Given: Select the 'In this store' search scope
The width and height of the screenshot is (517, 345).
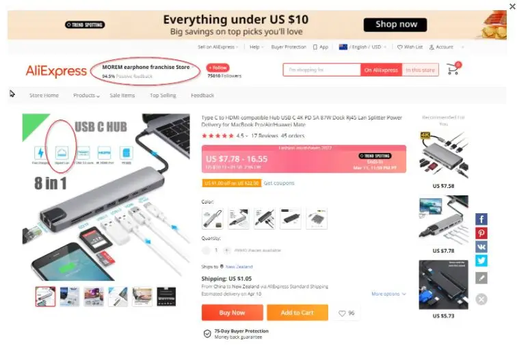Looking at the screenshot, I should click(x=420, y=70).
